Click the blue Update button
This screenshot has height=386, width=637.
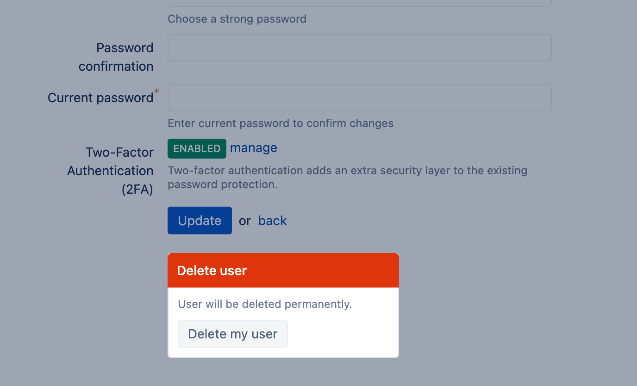[x=200, y=221]
